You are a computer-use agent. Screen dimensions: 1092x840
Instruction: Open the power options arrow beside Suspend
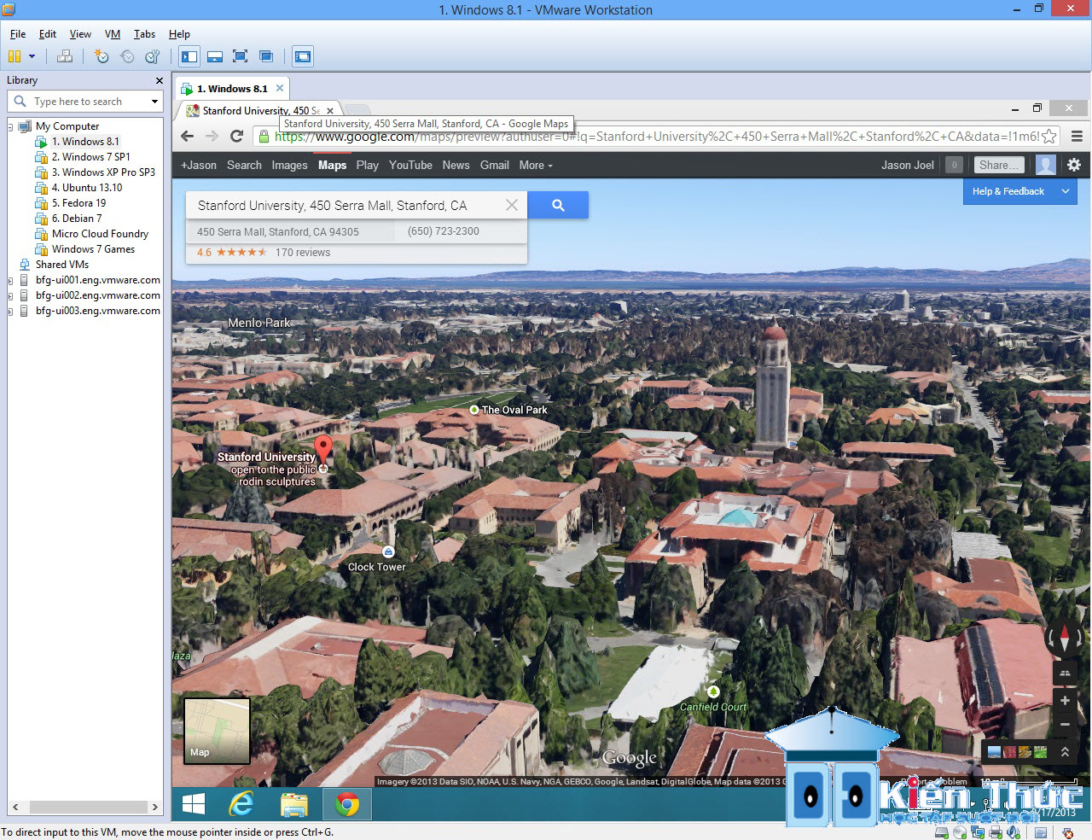32,56
